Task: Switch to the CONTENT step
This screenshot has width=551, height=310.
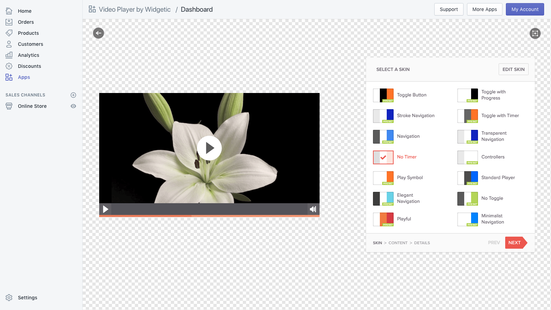Action: (398, 243)
